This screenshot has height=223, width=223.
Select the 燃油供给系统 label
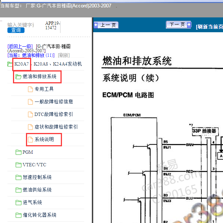[x=37, y=190]
